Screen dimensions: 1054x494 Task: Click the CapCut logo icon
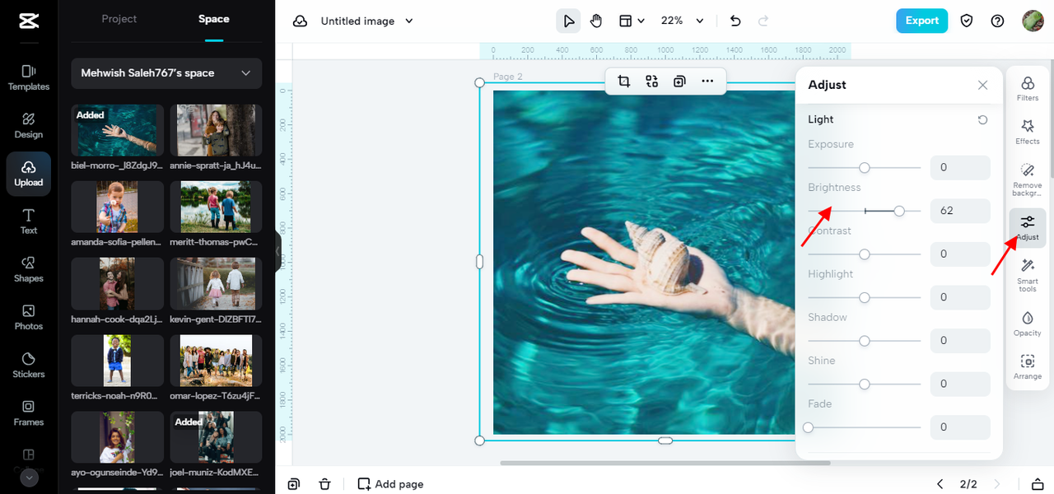28,21
